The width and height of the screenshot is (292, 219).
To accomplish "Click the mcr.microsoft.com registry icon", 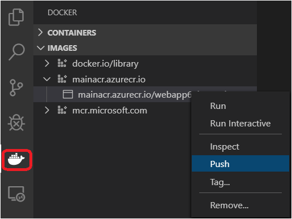I will [62, 110].
